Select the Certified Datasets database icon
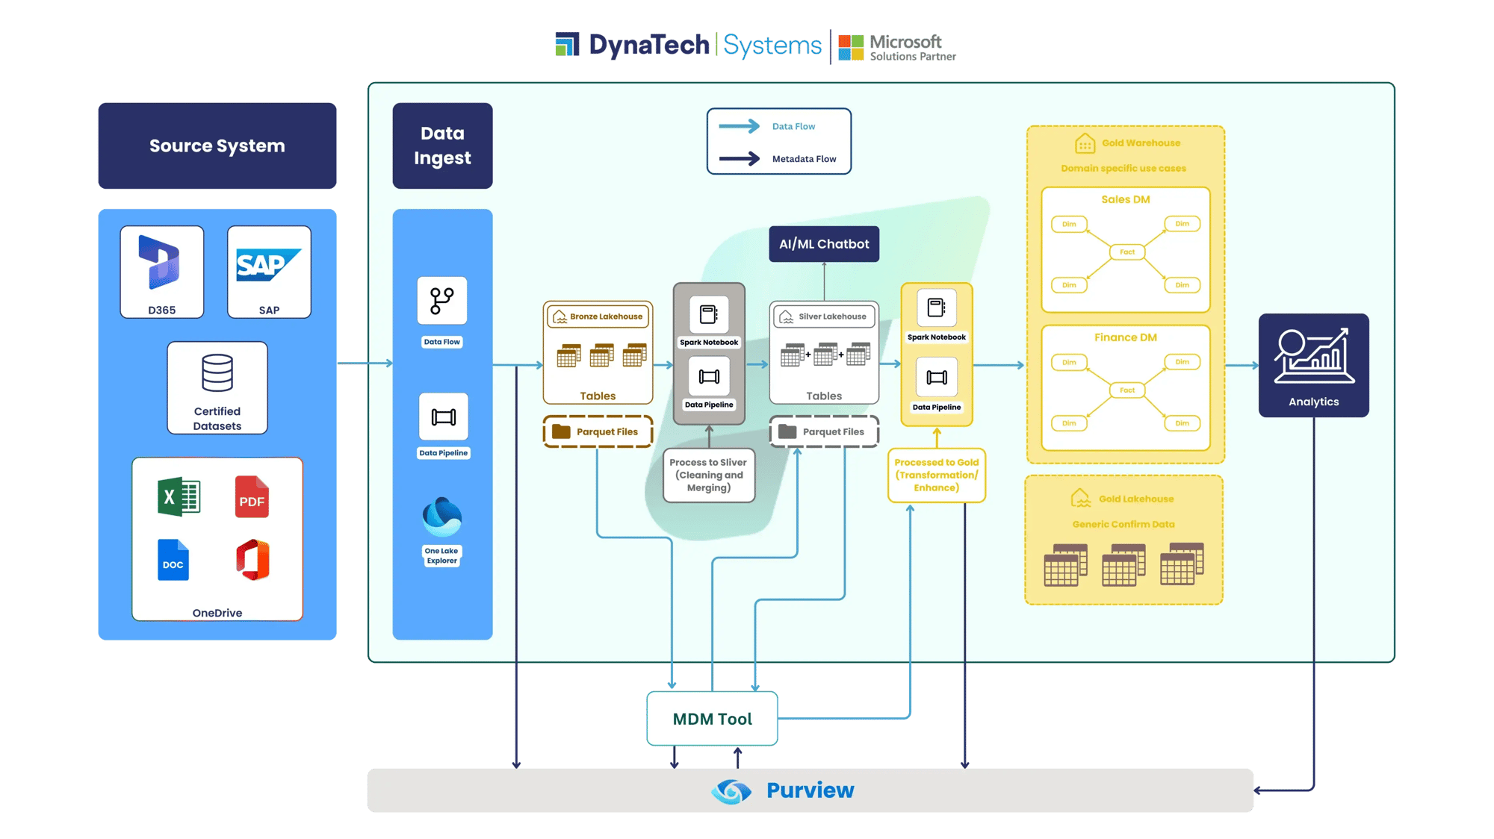 tap(217, 373)
